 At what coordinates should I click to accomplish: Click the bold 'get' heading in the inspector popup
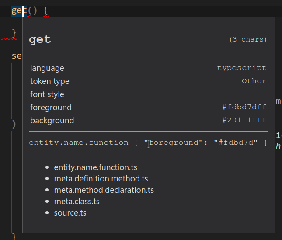pyautogui.click(x=40, y=40)
